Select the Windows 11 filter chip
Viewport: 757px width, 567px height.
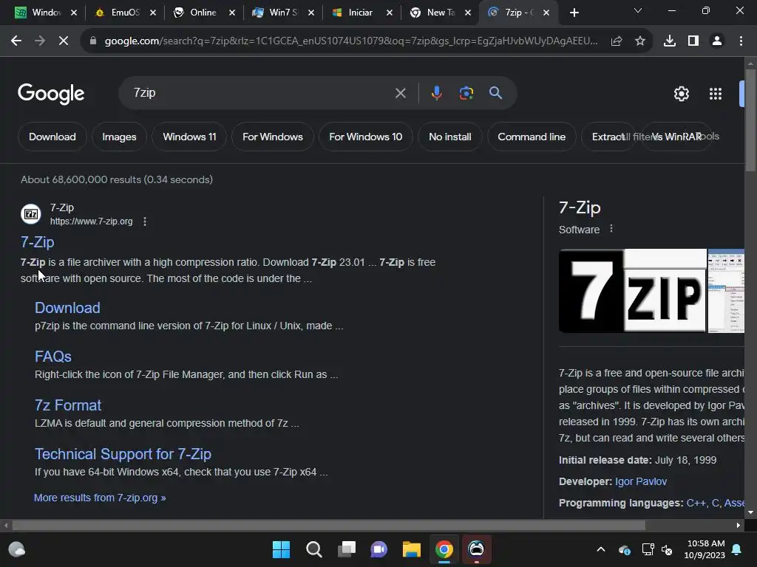coord(189,137)
